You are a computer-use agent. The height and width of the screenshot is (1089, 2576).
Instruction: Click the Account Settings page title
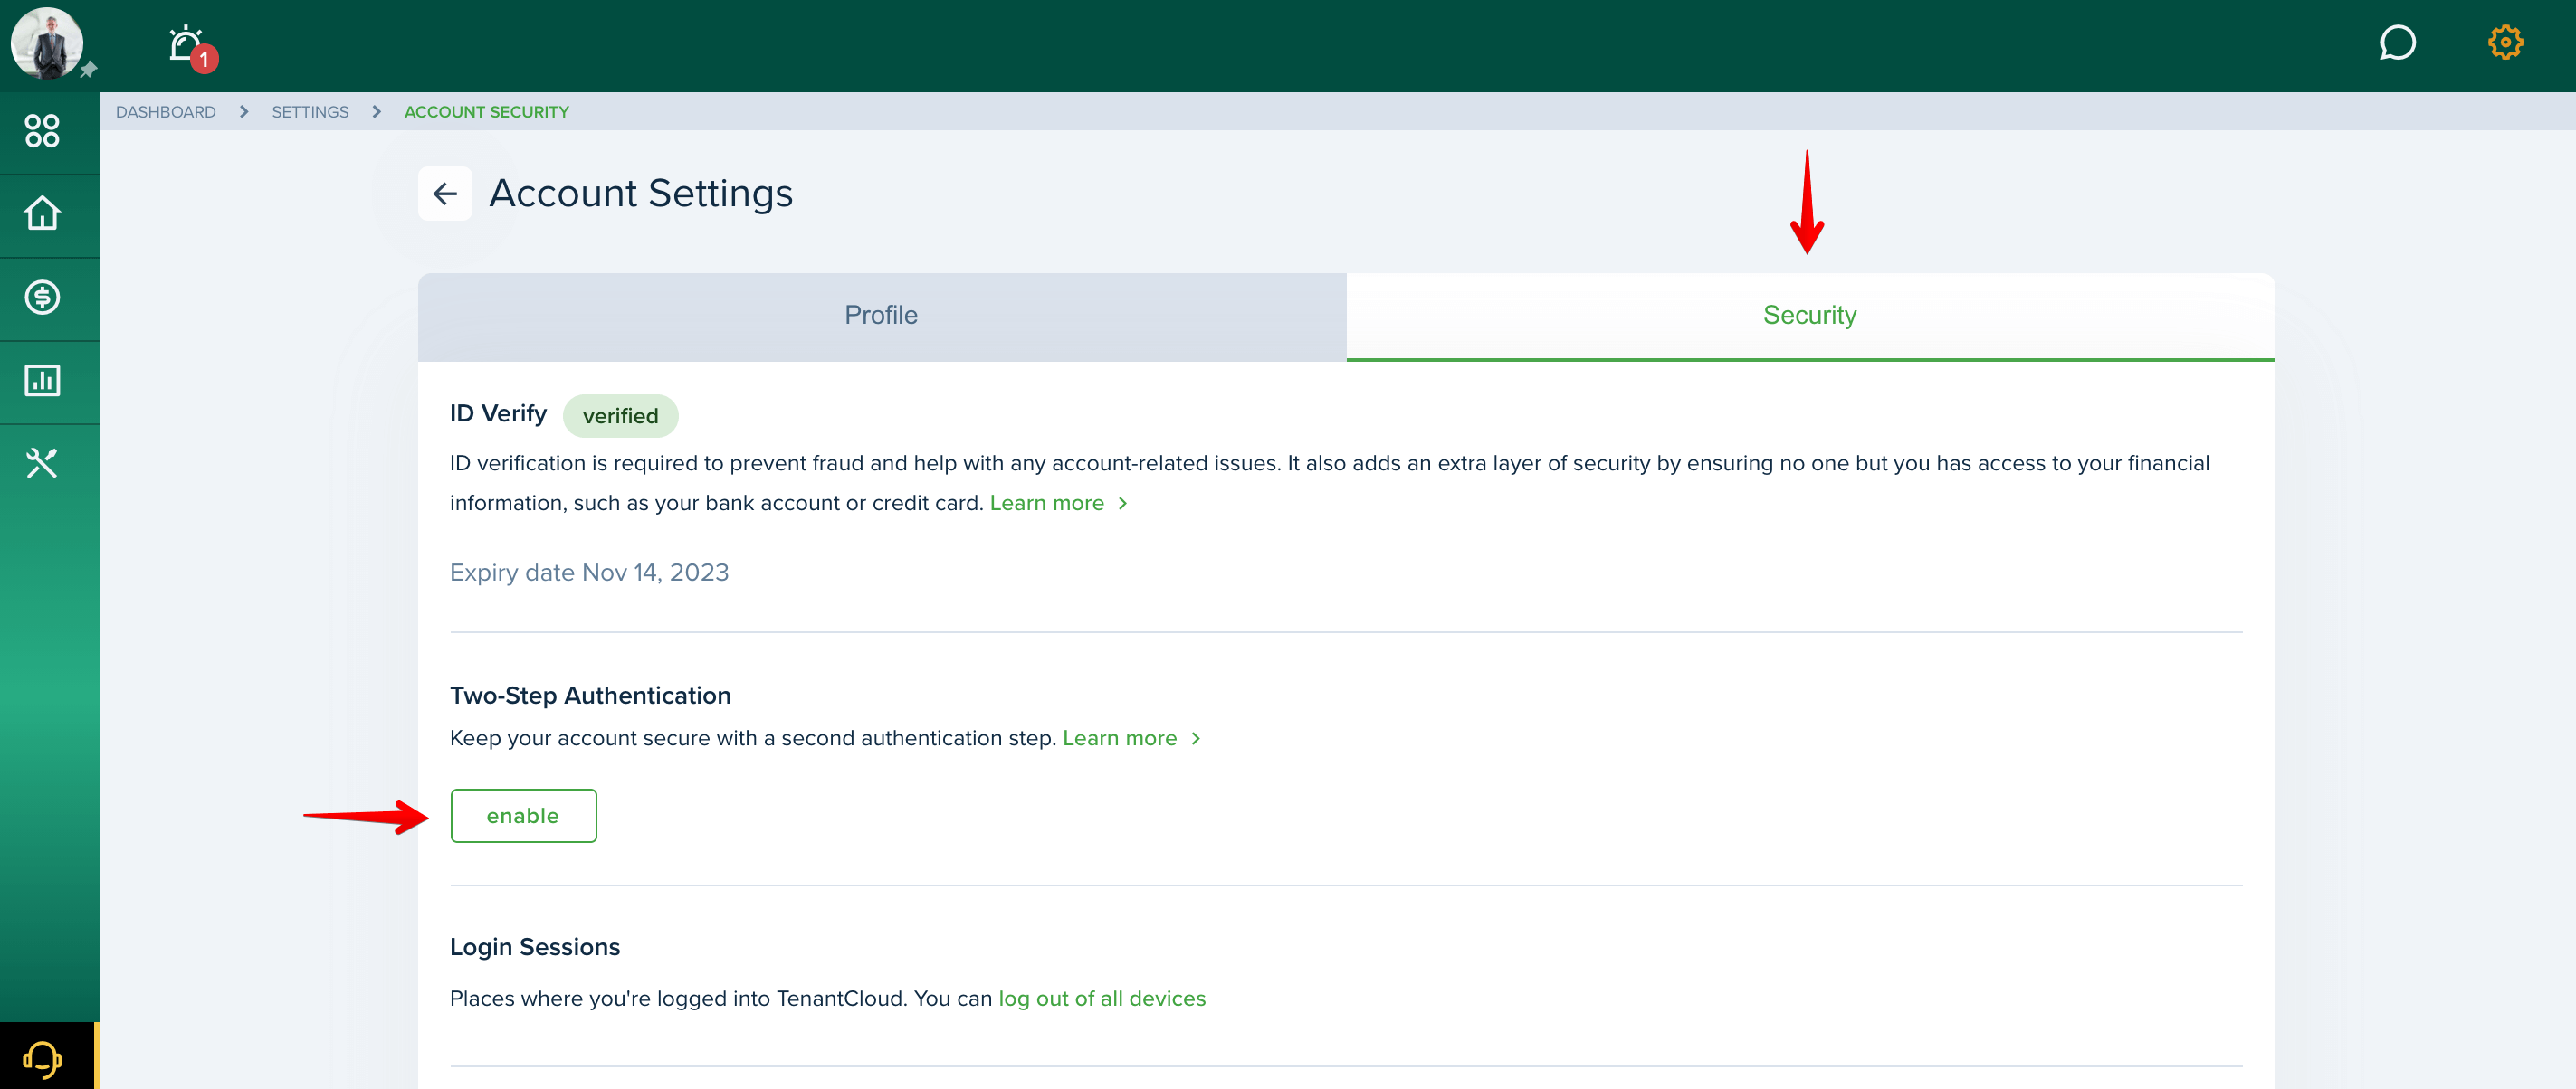click(x=640, y=194)
